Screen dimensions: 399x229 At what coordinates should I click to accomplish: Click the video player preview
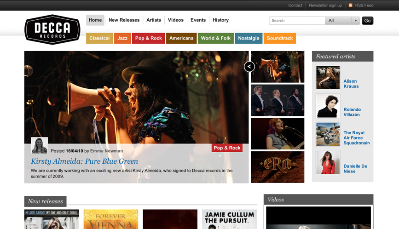pos(318,218)
